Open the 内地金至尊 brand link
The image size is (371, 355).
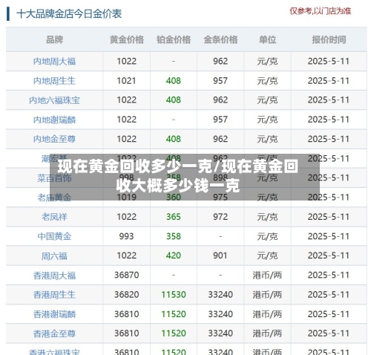click(x=54, y=139)
